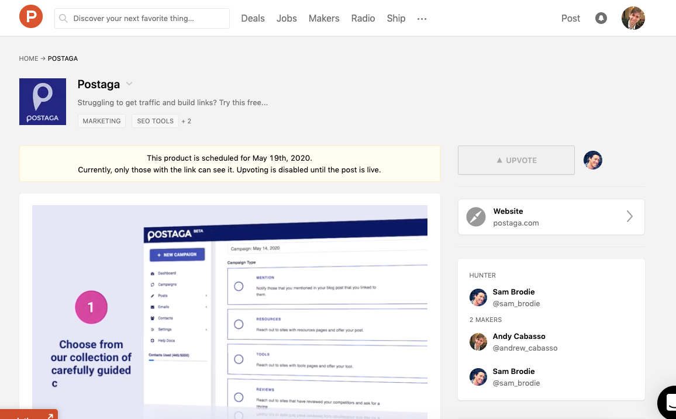Click the disabled UPVOTE button

coord(516,160)
